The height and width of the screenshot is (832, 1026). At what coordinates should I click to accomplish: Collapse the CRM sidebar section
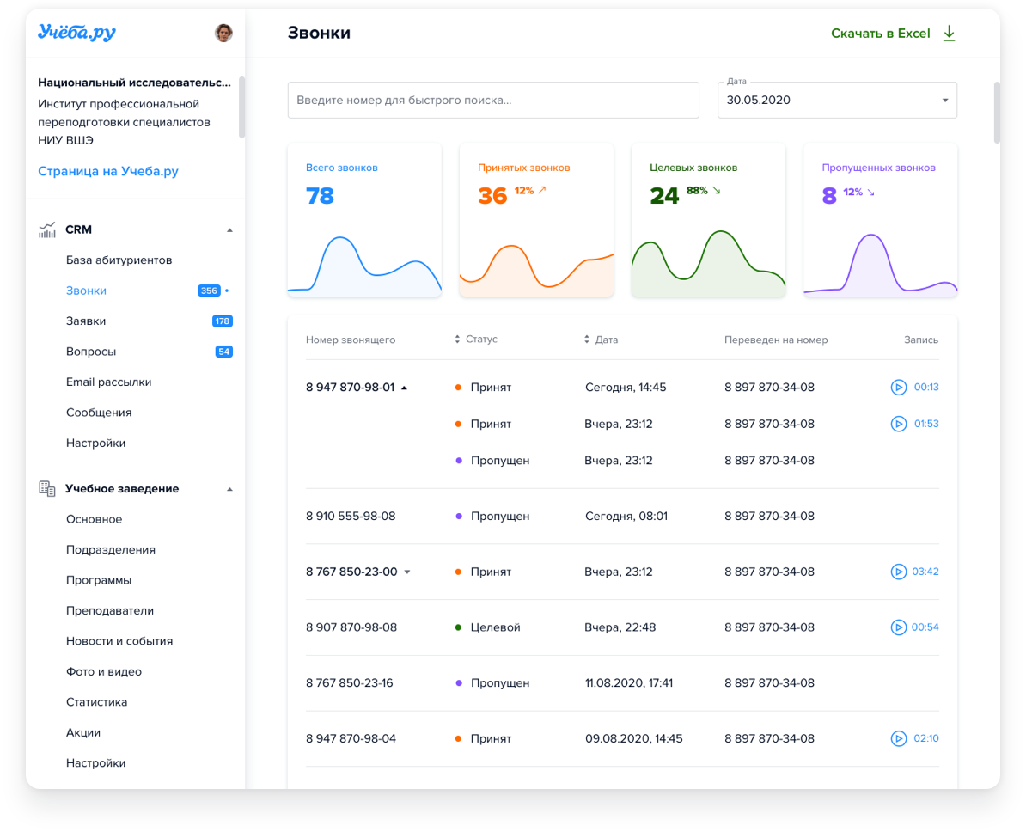[x=229, y=230]
